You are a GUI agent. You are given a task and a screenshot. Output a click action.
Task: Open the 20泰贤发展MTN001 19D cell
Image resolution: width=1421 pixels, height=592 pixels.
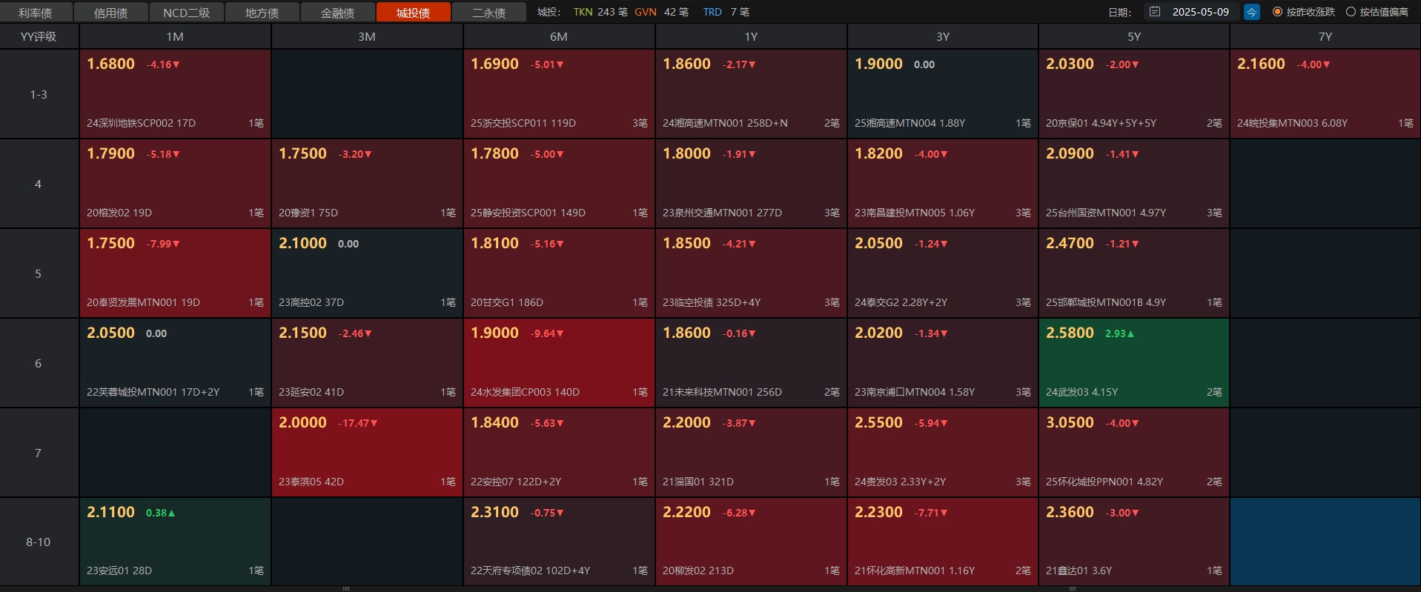point(175,273)
